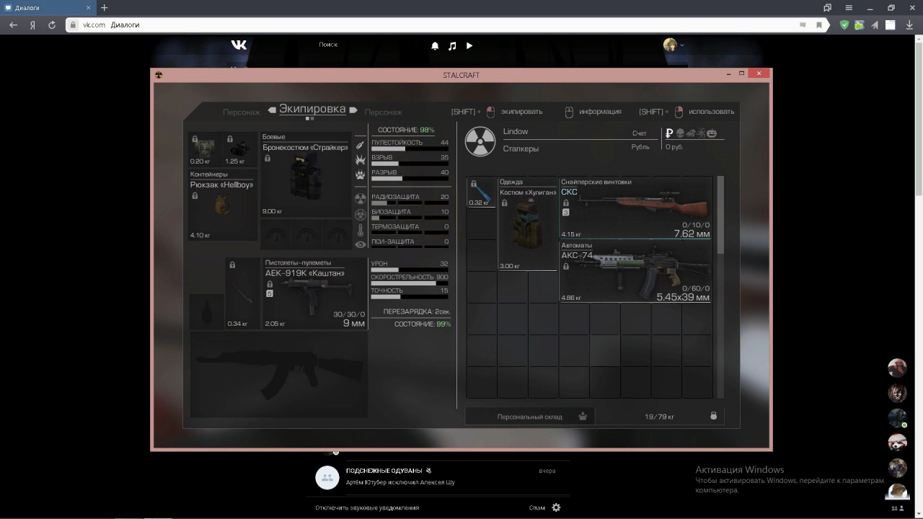Click the РАДИОЗАЩИТА stat bar
Screen dimensions: 923x519
pos(410,203)
